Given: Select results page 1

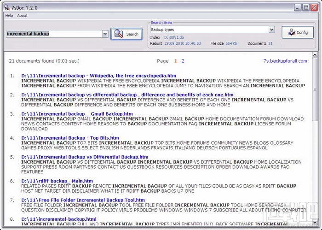Looking at the screenshot, I should 176,61.
